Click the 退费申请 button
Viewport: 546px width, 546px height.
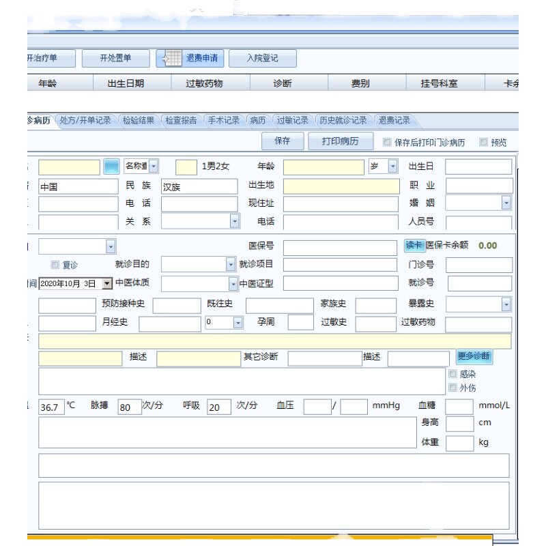(x=190, y=58)
